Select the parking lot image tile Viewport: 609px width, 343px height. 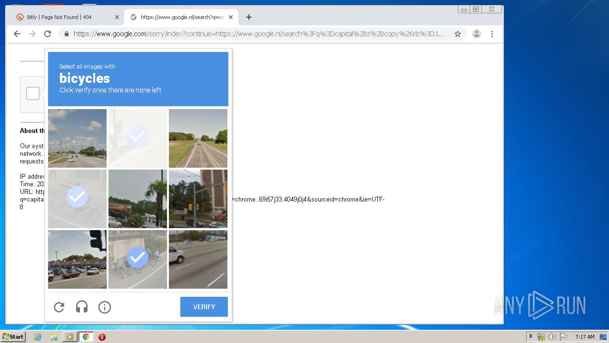(x=77, y=259)
